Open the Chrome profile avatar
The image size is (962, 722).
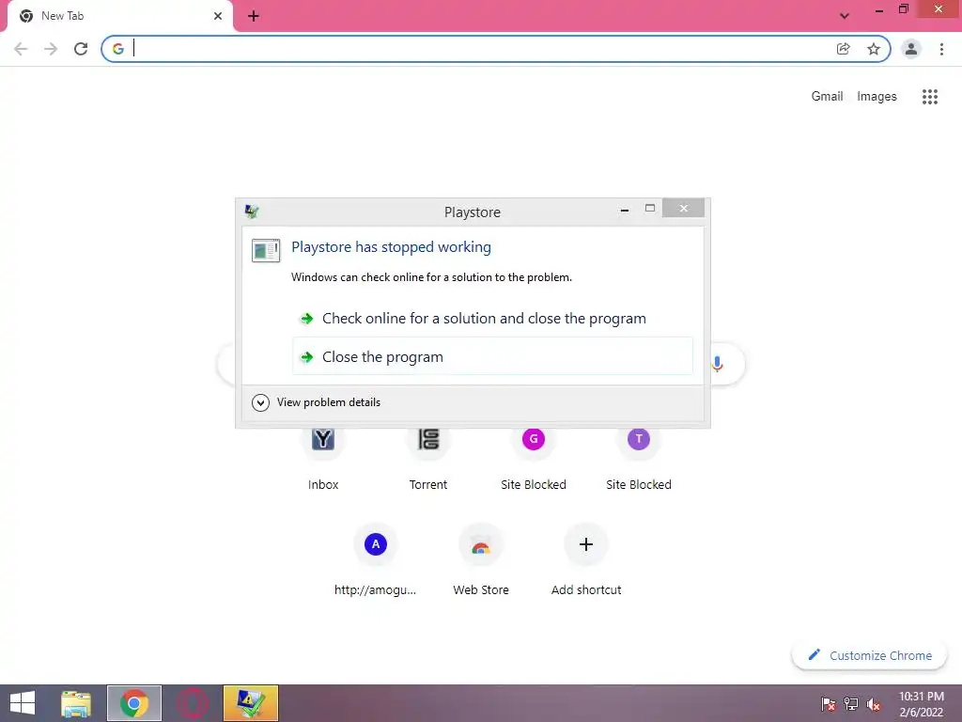point(911,49)
